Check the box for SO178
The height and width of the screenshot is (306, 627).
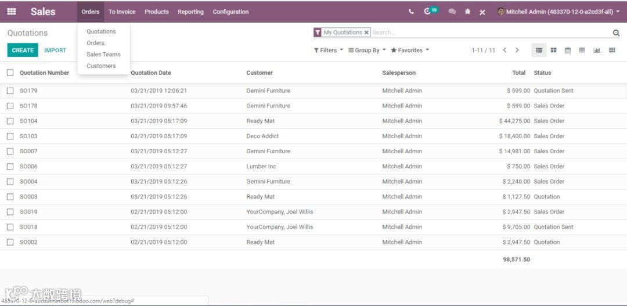pyautogui.click(x=10, y=106)
